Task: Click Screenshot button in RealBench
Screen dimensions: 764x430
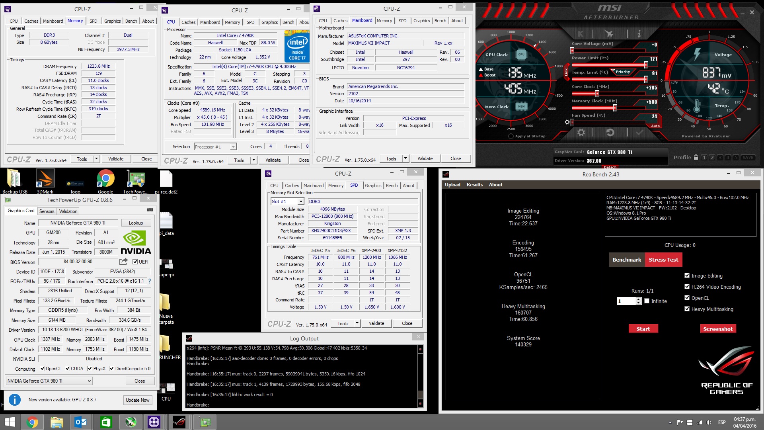Action: coord(718,329)
